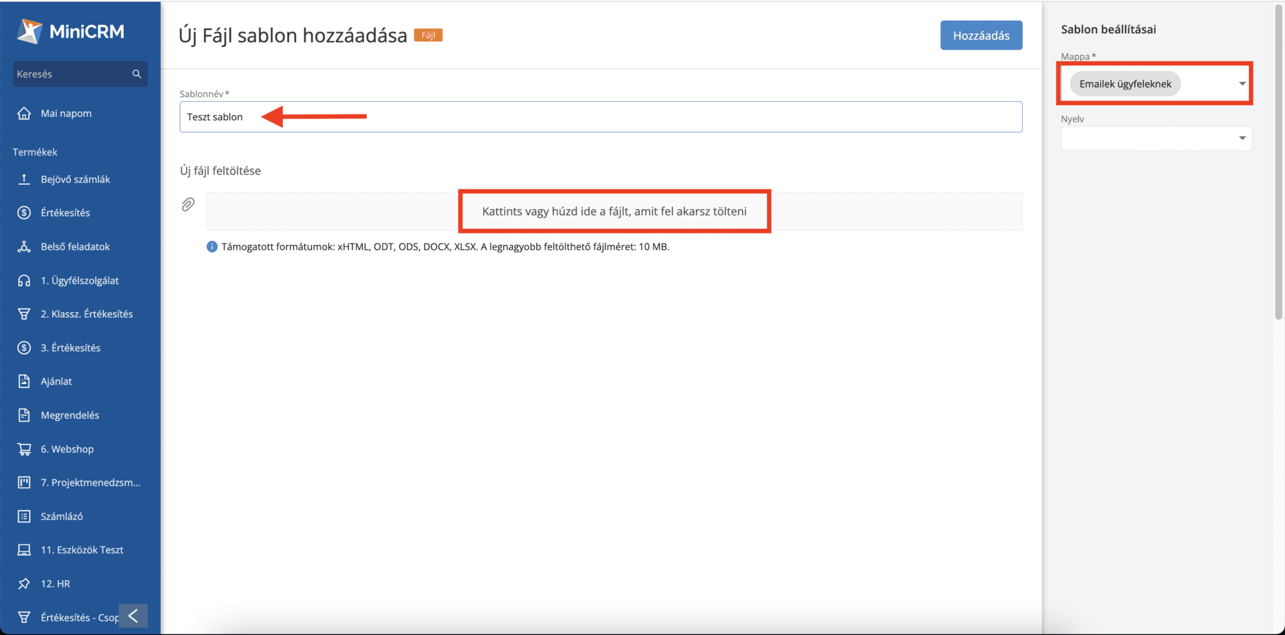Click the Új fájl feltöltése label
The image size is (1285, 635).
[220, 171]
